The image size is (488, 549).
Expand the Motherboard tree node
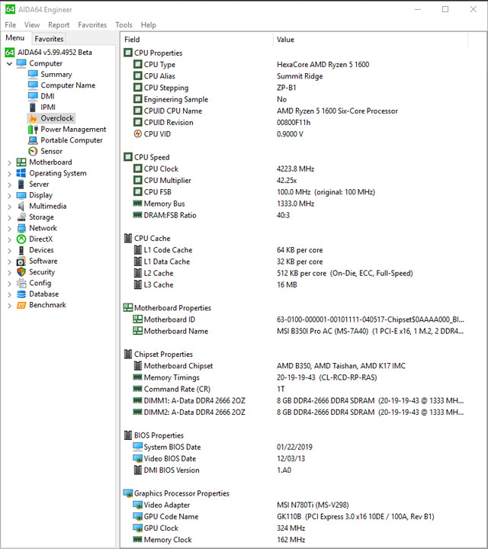click(x=9, y=162)
